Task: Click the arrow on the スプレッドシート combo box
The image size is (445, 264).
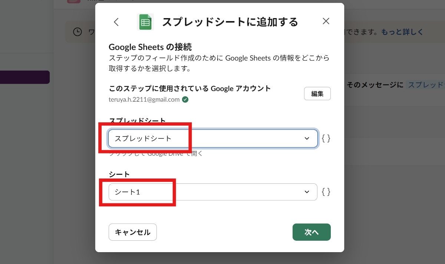Action: click(307, 139)
